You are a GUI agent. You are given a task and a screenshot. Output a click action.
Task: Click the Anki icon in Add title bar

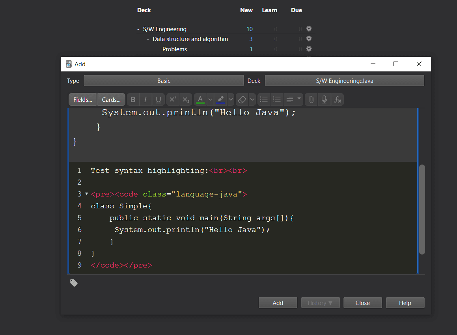[69, 64]
